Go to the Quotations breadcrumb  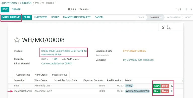tap(9, 3)
